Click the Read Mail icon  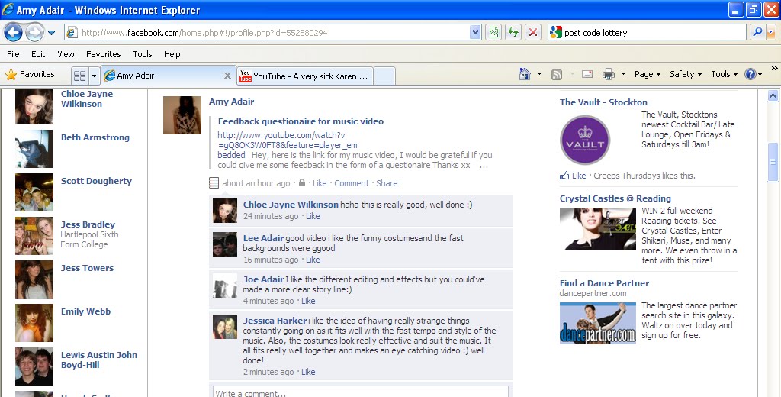[x=587, y=74]
